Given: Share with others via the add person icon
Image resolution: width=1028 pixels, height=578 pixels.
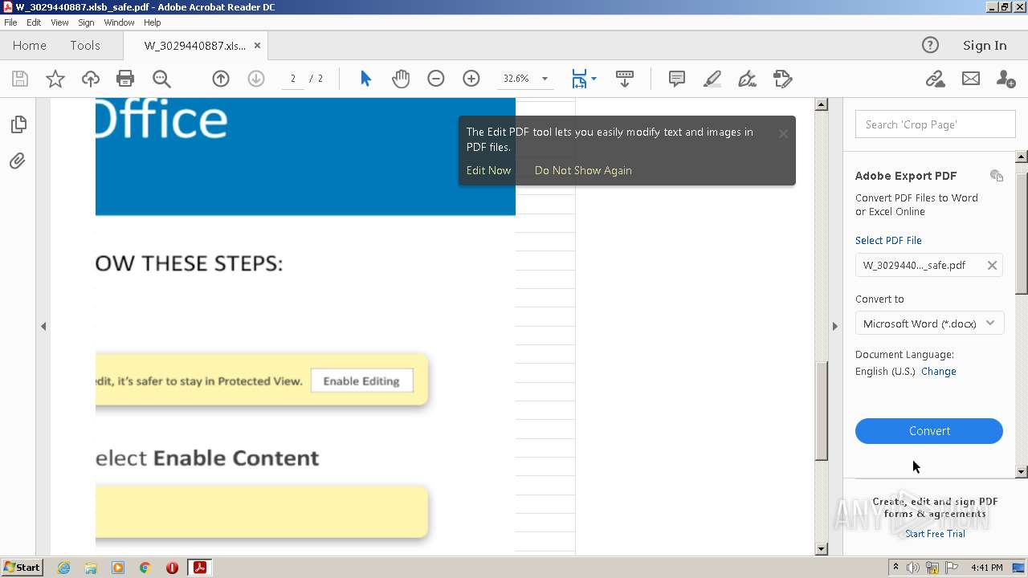Looking at the screenshot, I should coord(1006,79).
